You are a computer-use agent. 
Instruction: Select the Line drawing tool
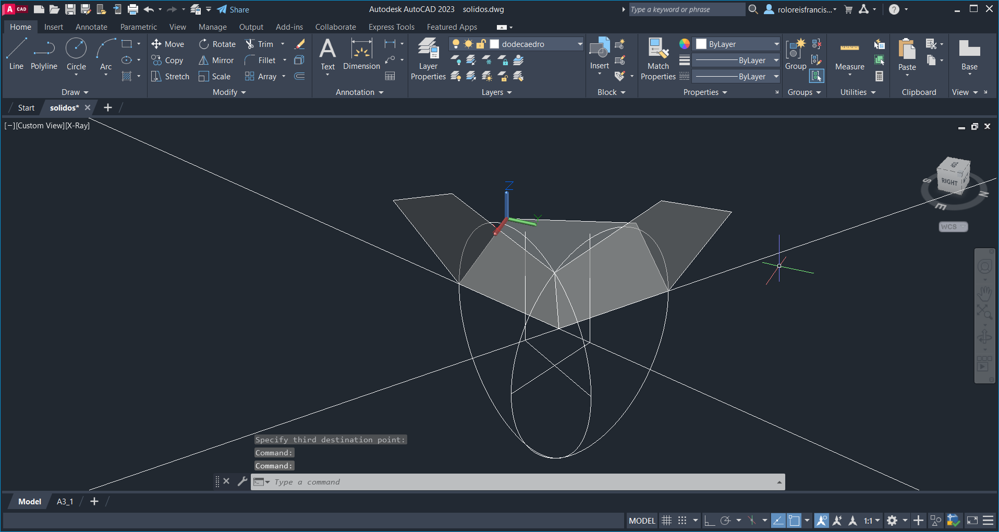[16, 54]
